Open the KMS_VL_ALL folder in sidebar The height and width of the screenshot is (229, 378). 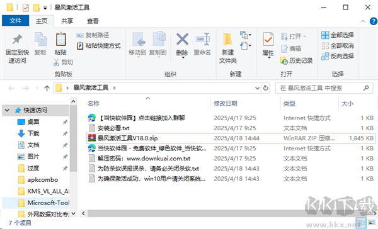(x=48, y=191)
